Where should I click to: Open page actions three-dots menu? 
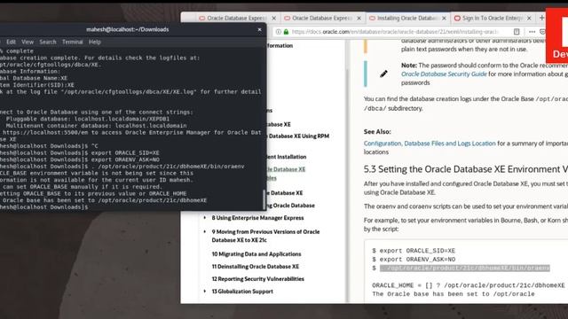(532, 32)
